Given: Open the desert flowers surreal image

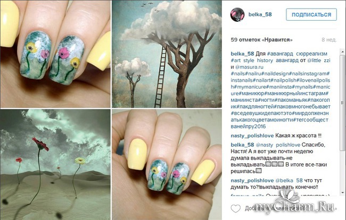Looking at the screenshot, I should tap(55, 165).
